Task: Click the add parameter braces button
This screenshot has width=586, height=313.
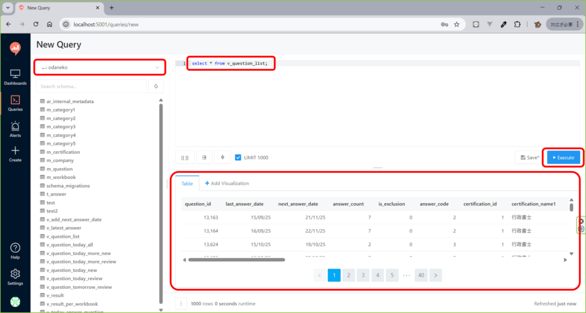Action: point(185,157)
